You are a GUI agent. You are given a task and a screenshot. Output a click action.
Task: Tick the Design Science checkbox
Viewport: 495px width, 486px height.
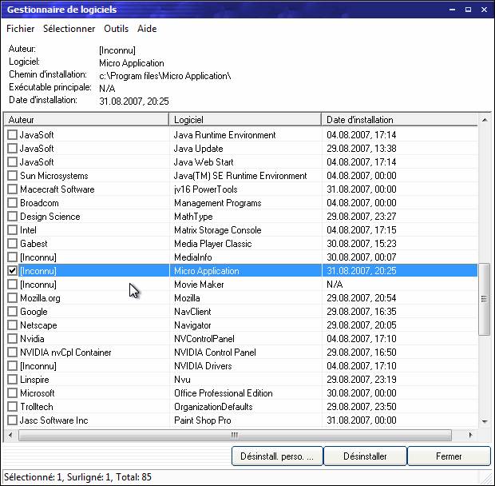tap(12, 217)
